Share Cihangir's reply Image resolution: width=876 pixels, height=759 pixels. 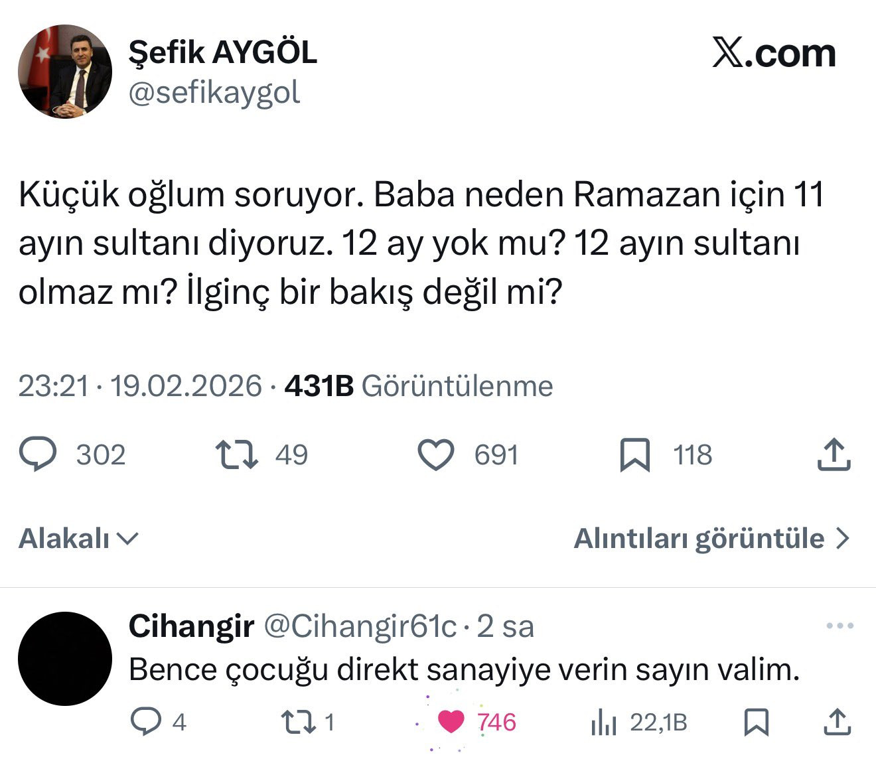837,722
